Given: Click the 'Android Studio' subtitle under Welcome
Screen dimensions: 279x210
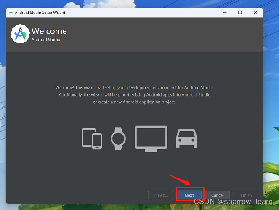Looking at the screenshot, I should click(46, 40).
